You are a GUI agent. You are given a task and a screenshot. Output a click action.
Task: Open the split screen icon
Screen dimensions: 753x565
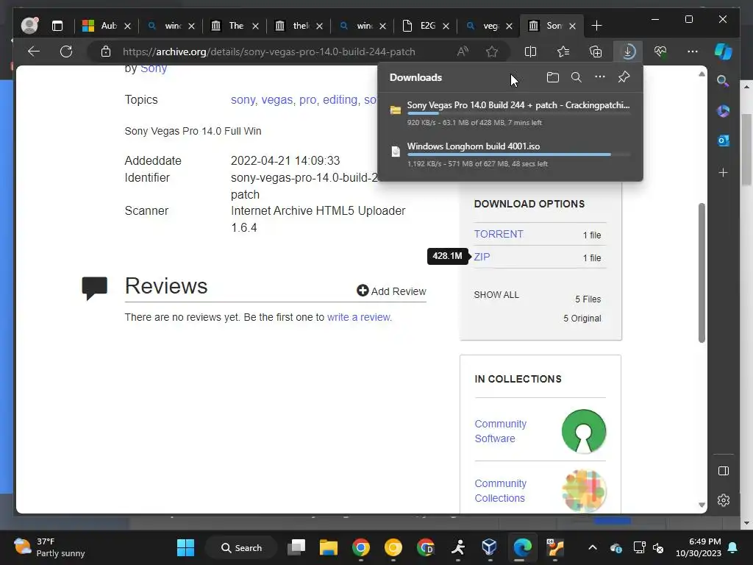coord(531,51)
